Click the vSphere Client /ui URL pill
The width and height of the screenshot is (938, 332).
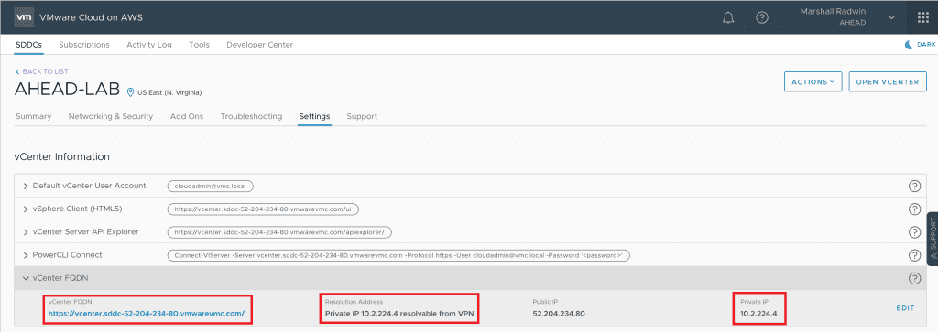tap(263, 209)
